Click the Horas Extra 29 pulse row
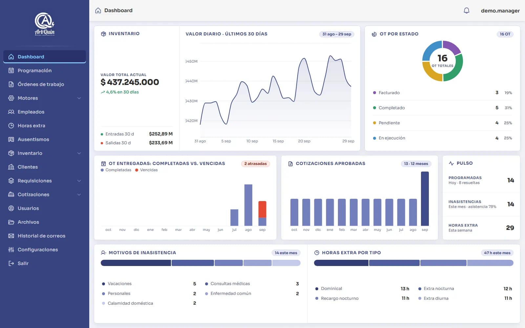 click(x=481, y=228)
